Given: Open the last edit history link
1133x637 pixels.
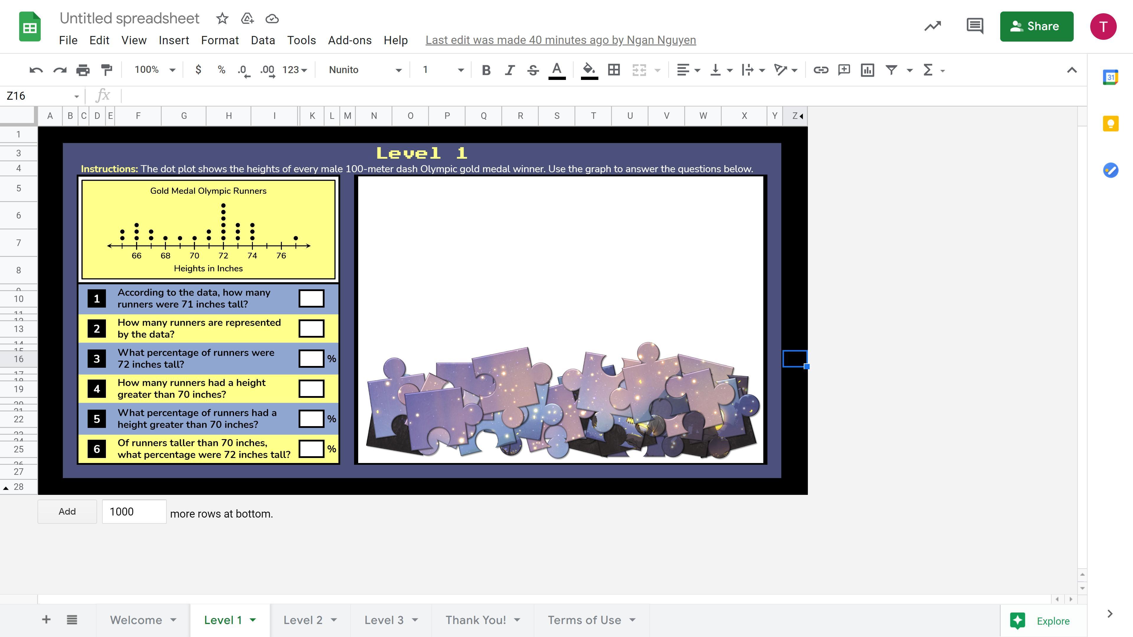Looking at the screenshot, I should pyautogui.click(x=560, y=40).
